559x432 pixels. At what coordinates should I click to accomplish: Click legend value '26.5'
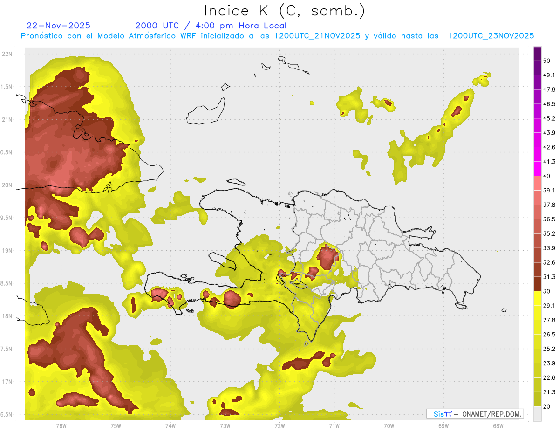click(x=549, y=335)
